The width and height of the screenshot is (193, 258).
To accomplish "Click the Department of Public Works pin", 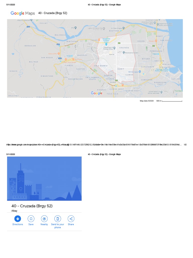I will 158,24.
